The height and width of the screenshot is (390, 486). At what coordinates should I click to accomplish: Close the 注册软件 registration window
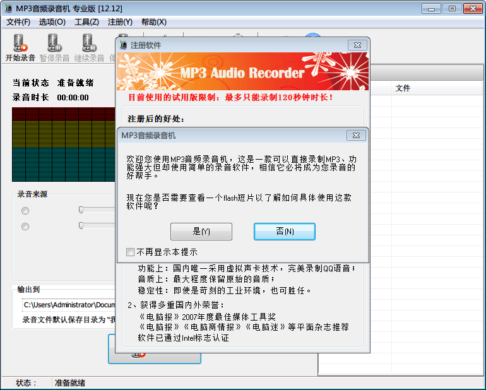pyautogui.click(x=356, y=45)
